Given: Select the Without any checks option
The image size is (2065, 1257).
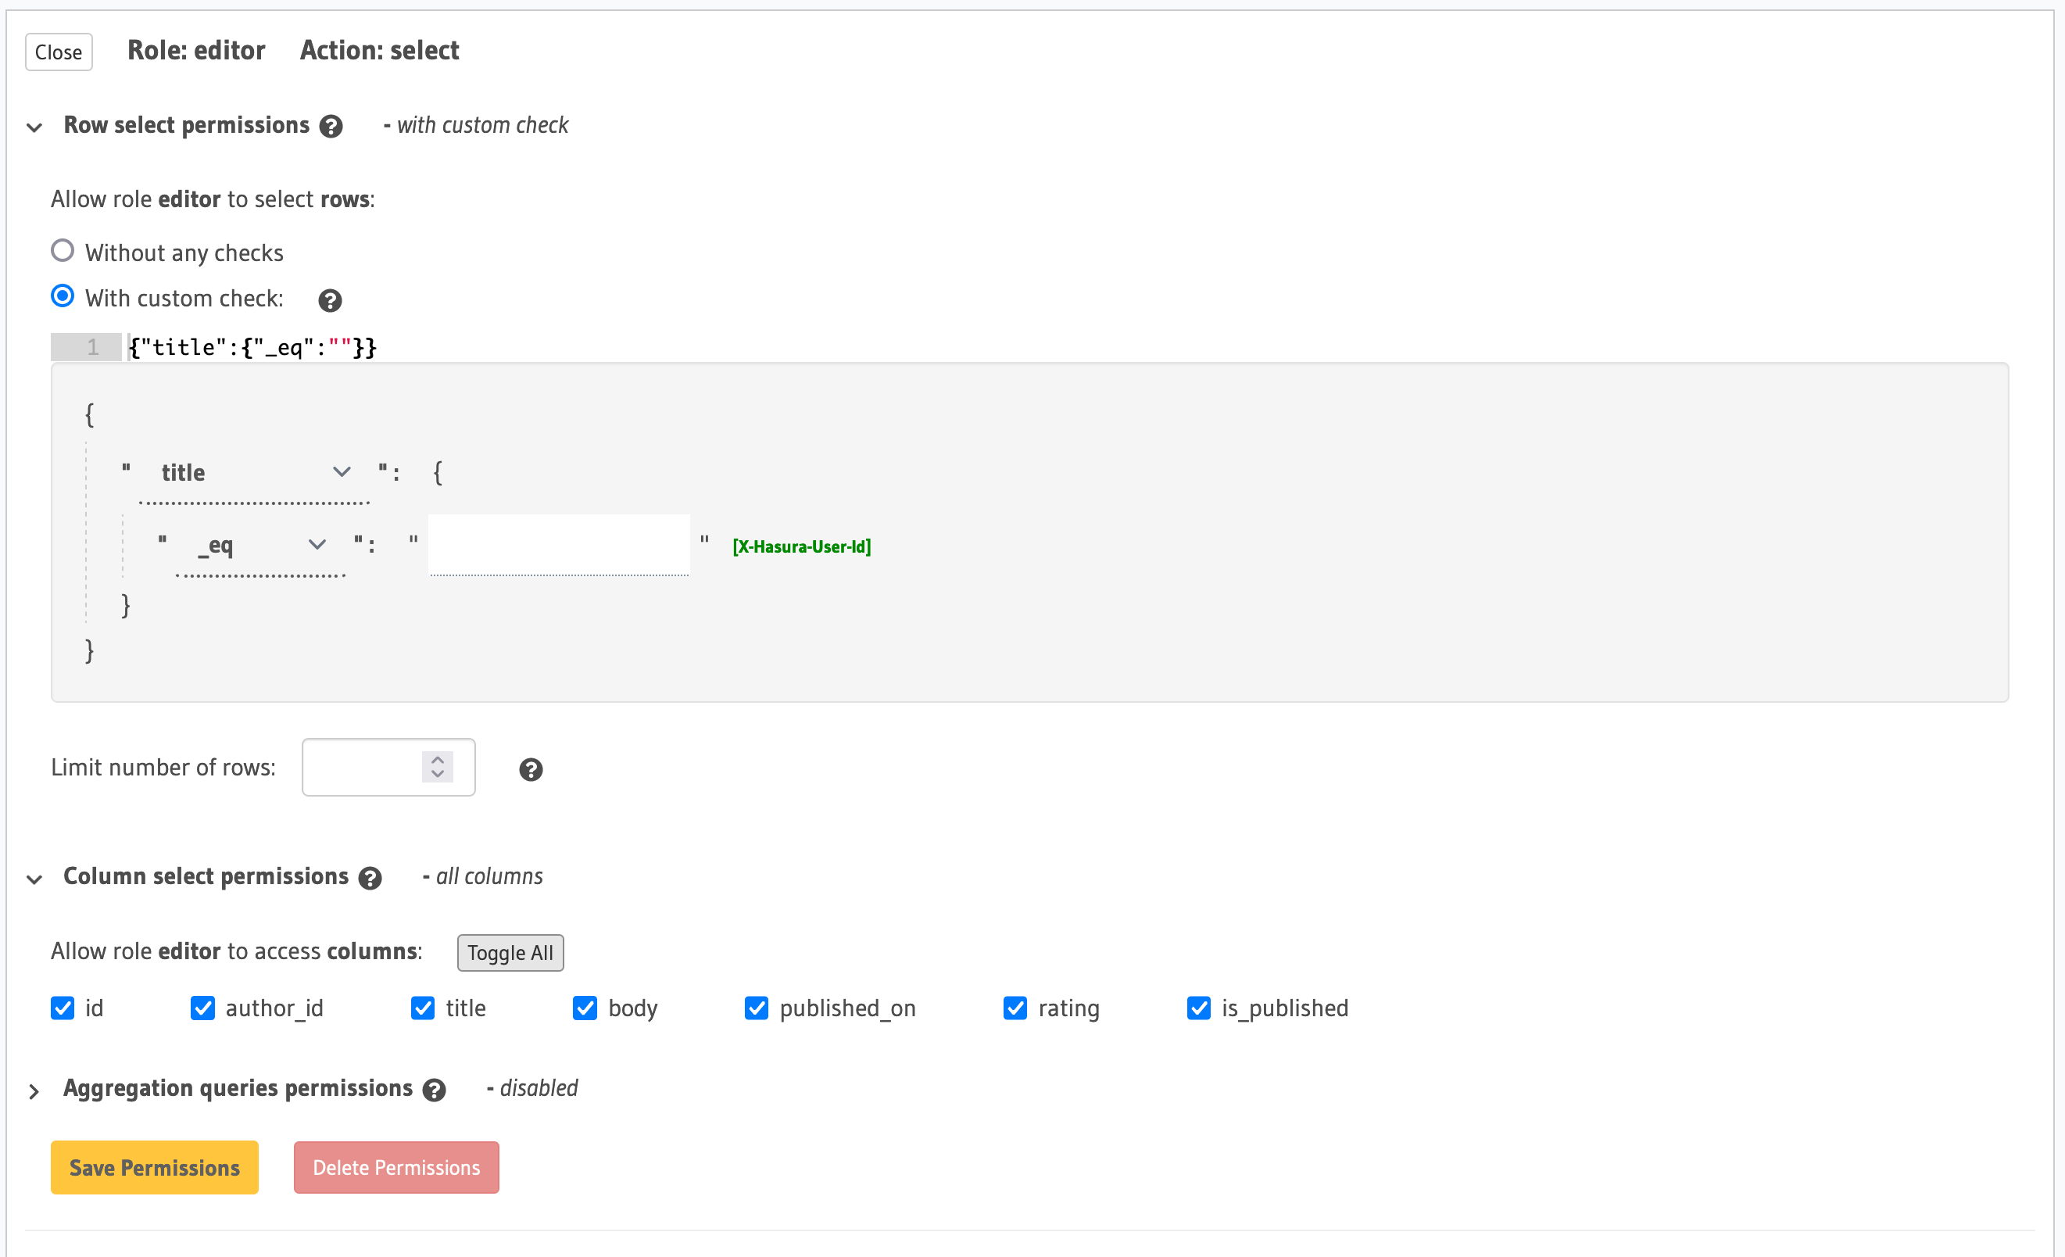Looking at the screenshot, I should 63,252.
